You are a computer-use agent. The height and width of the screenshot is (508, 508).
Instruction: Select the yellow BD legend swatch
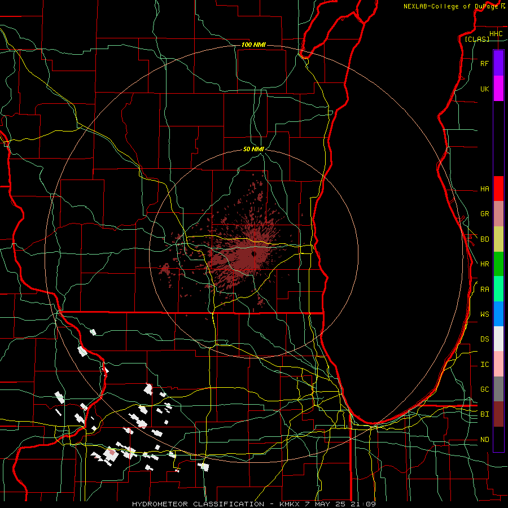(x=498, y=239)
